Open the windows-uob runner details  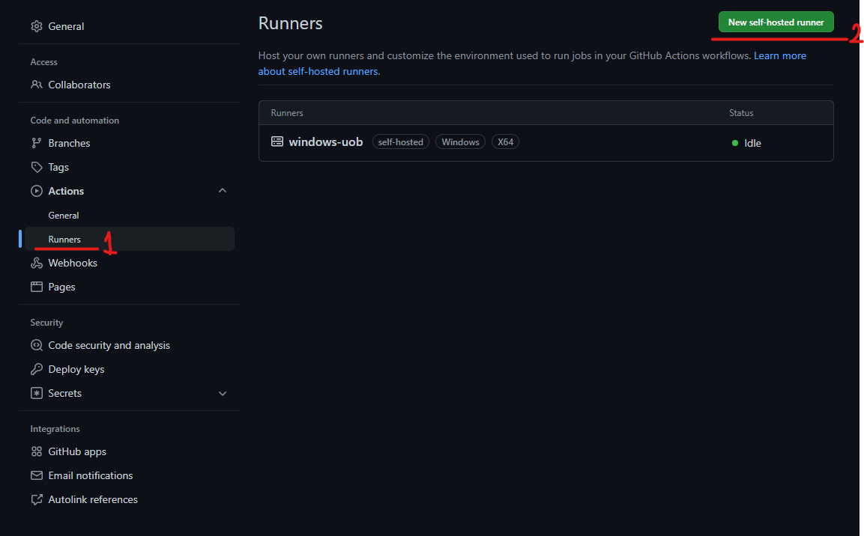[x=326, y=141]
